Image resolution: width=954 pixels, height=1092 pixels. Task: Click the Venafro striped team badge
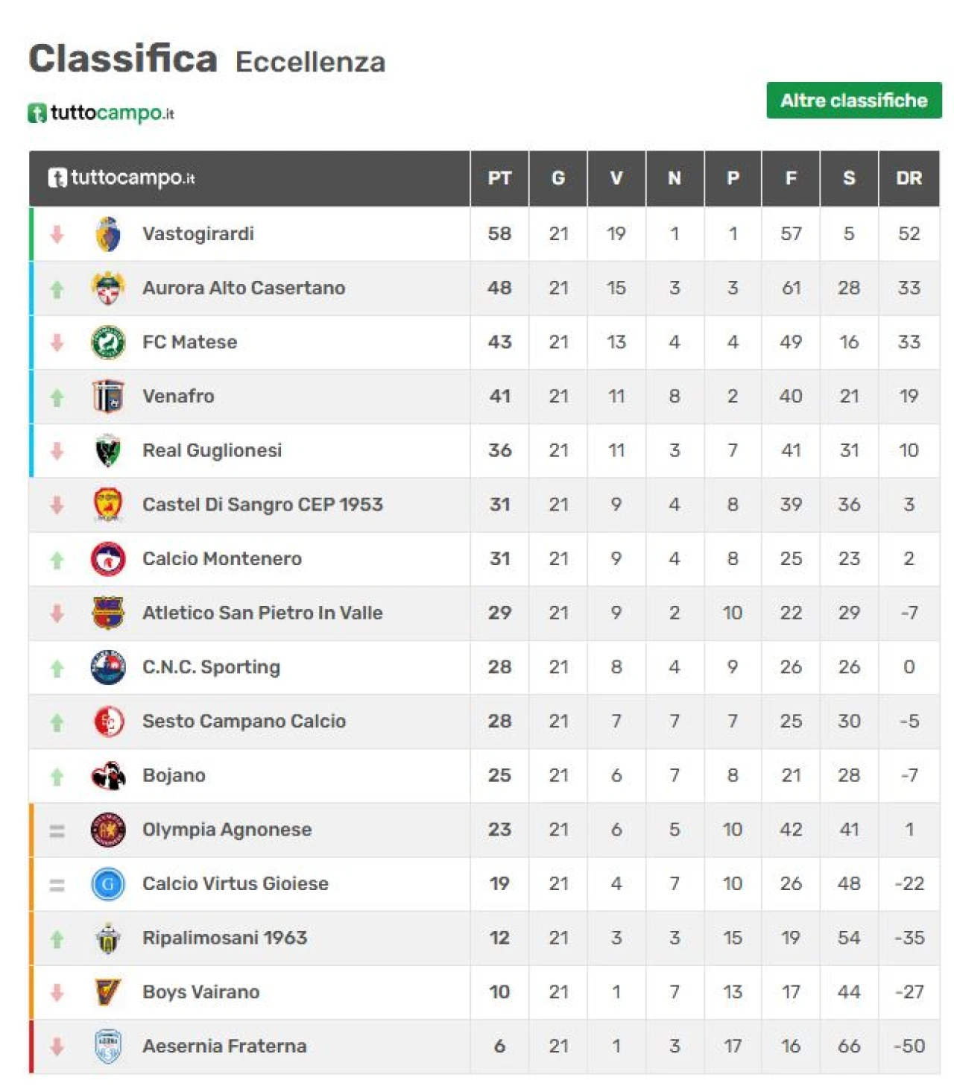pyautogui.click(x=108, y=397)
